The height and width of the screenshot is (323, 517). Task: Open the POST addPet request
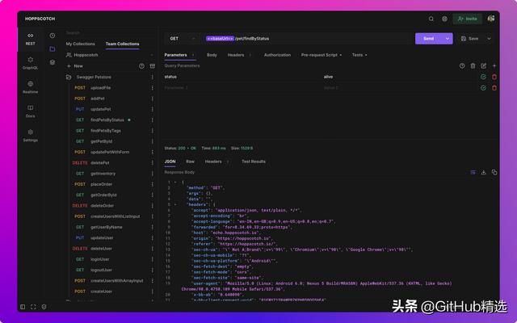tap(98, 99)
